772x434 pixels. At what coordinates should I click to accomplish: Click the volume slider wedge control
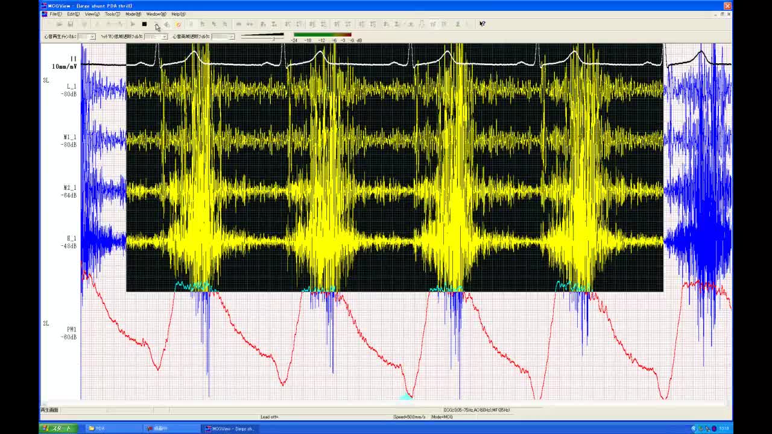click(x=262, y=36)
